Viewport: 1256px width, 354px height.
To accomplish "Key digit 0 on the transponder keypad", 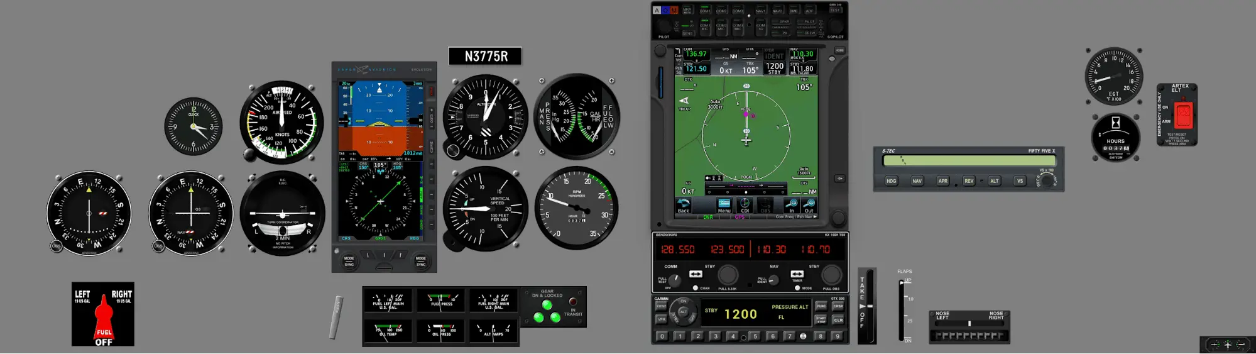I will pos(662,336).
